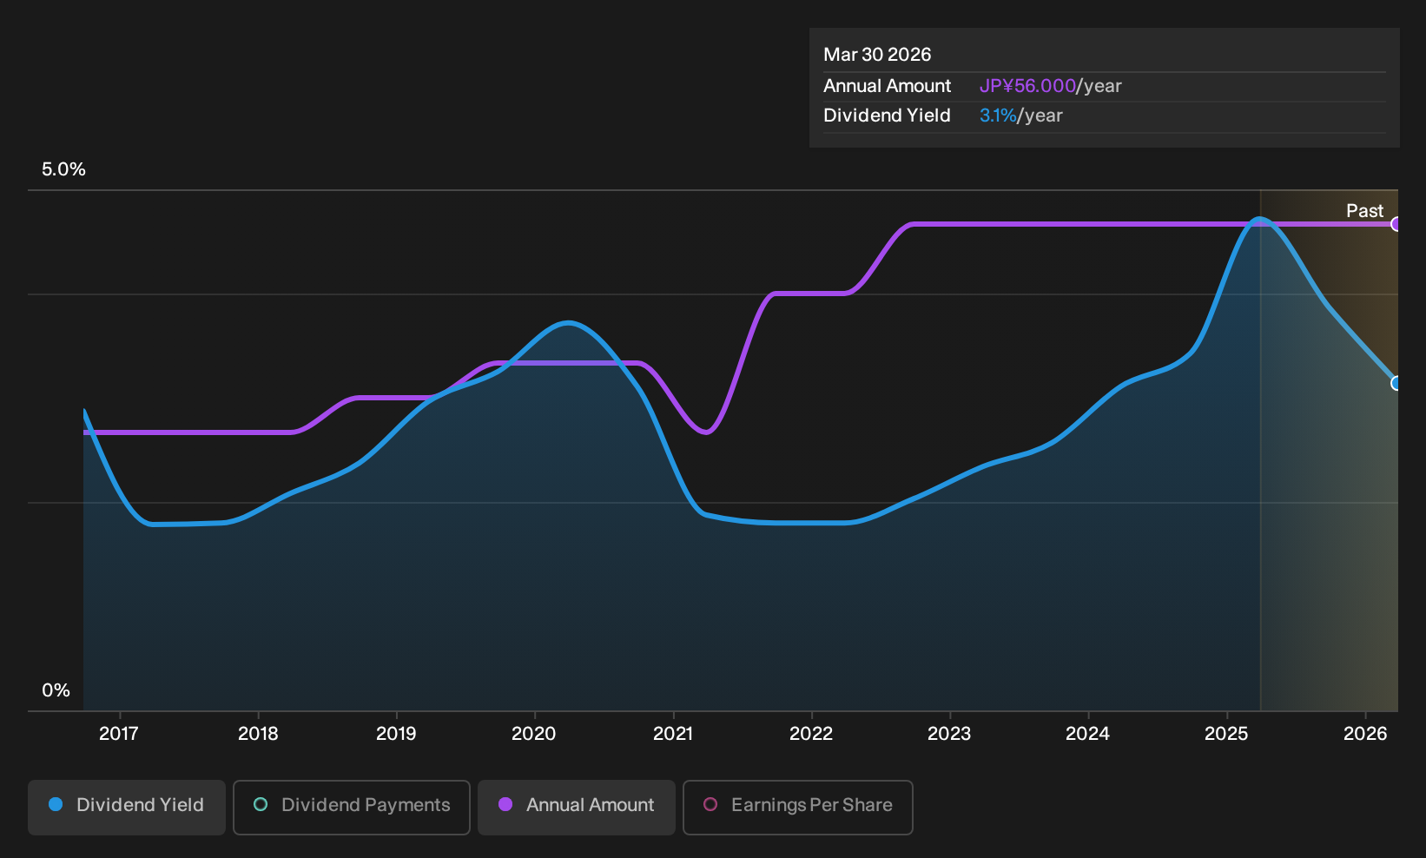Select the 2026 x-axis label
1426x858 pixels.
point(1365,734)
